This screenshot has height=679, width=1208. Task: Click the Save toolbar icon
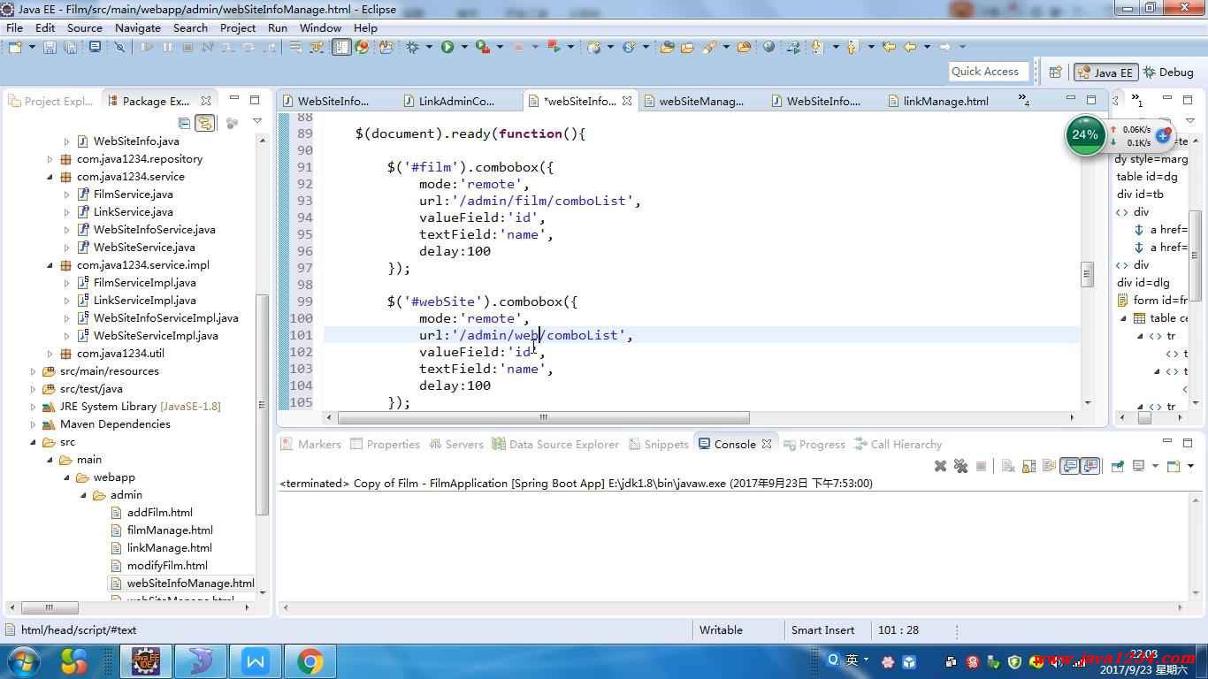click(50, 47)
